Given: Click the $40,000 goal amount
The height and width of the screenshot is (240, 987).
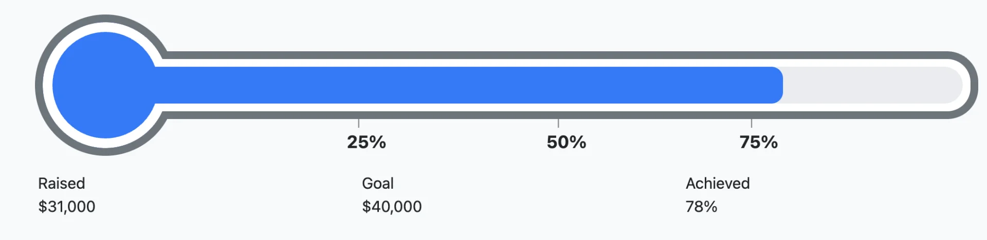Looking at the screenshot, I should [392, 207].
